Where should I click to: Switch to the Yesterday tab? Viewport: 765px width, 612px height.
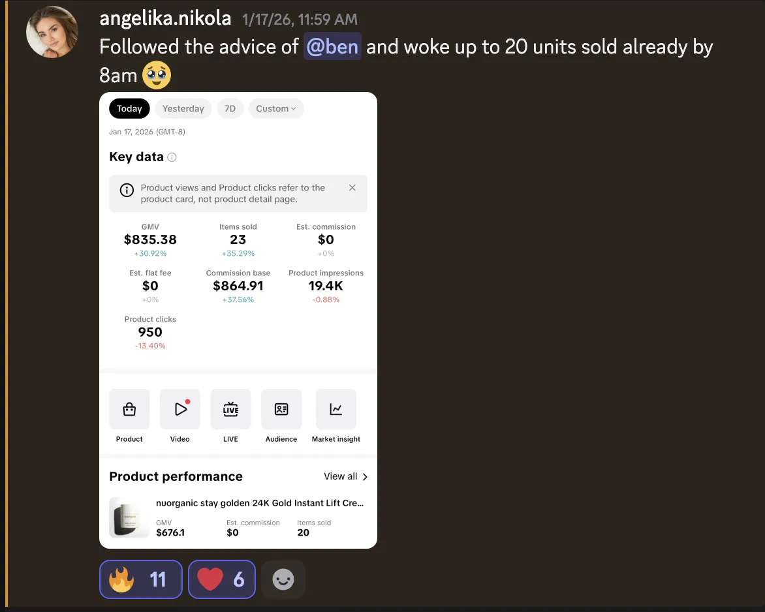point(183,108)
